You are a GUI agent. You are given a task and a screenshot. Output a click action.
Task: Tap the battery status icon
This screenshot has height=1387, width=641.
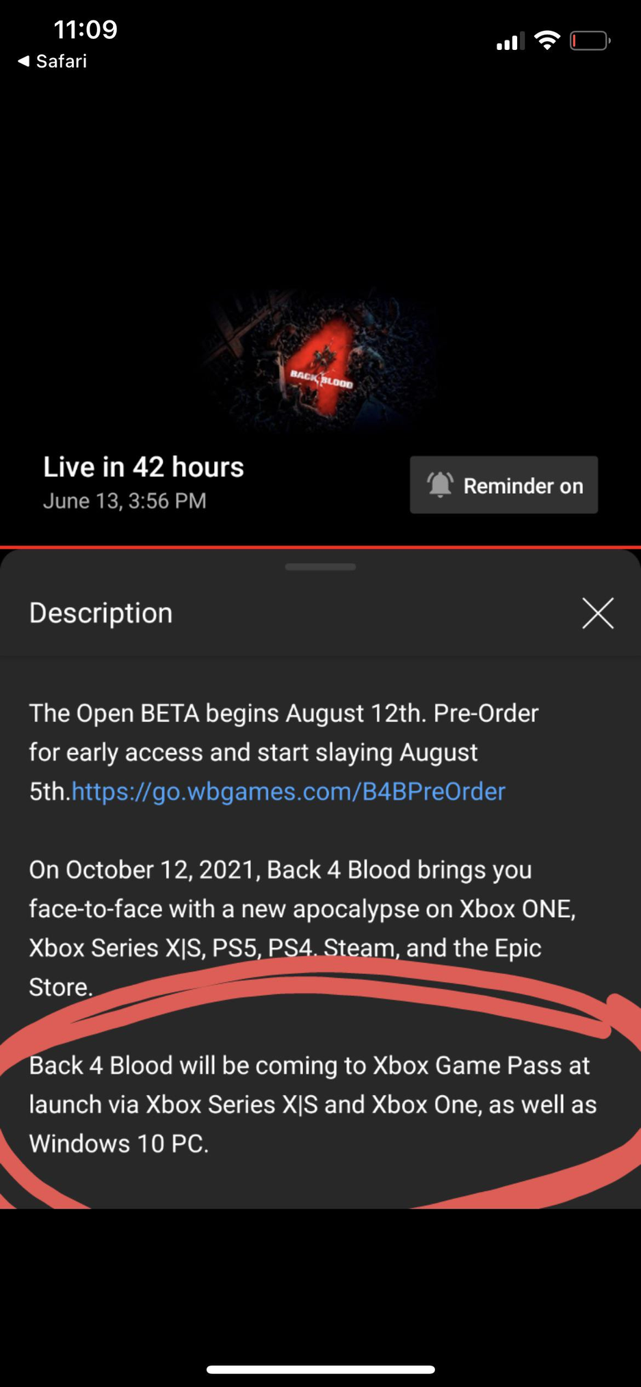[x=590, y=41]
